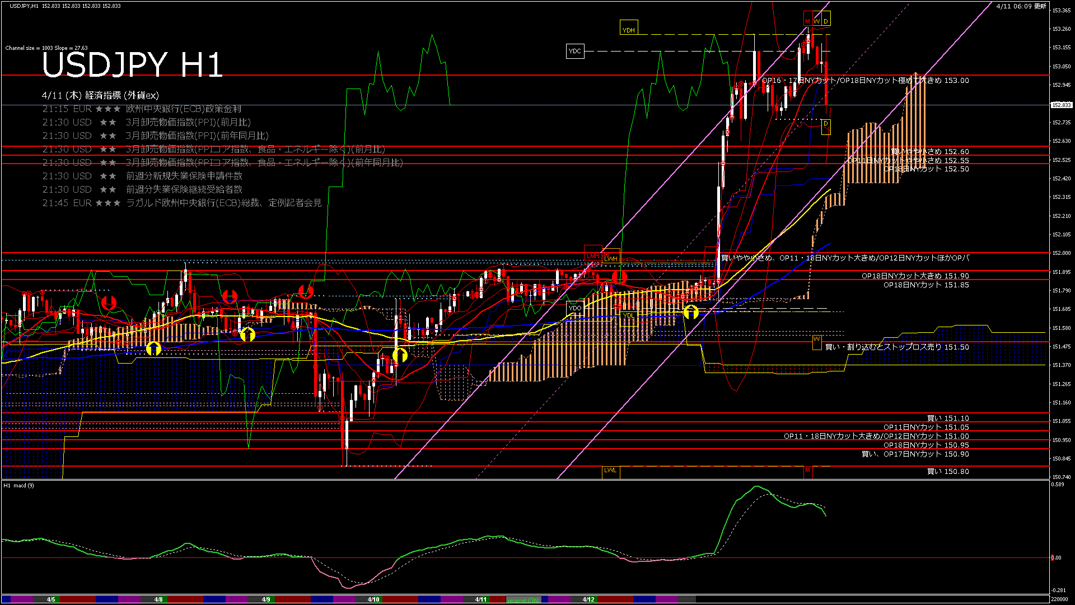
Task: Click the orange LWH label box
Action: (x=611, y=256)
